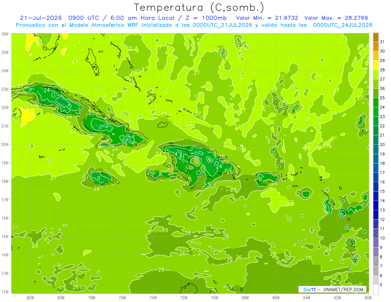Click the color scale label "31"
Image resolution: width=391 pixels, height=302 pixels.
tap(382, 42)
